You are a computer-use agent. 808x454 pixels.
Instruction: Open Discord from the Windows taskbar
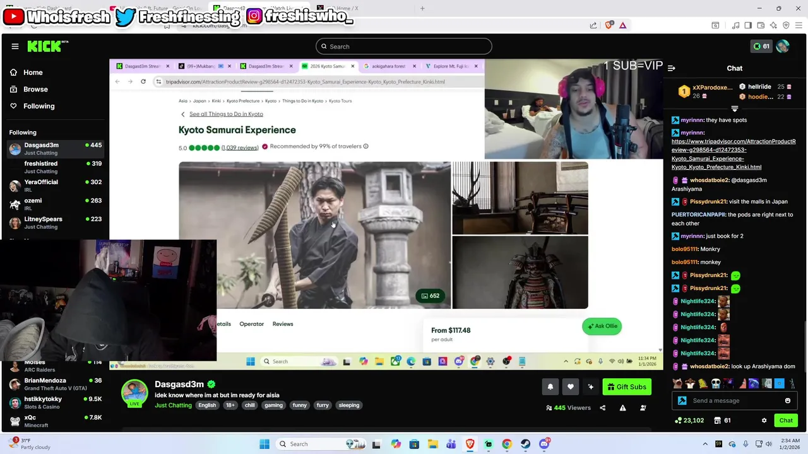[x=544, y=444]
